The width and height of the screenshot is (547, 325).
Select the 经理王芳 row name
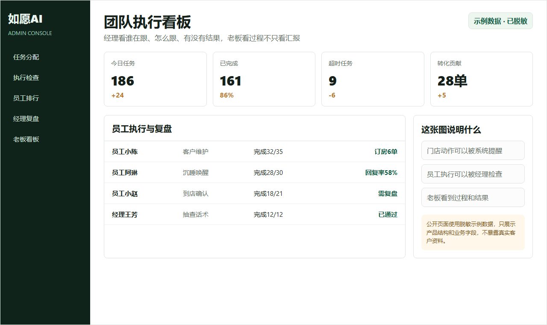(x=125, y=215)
